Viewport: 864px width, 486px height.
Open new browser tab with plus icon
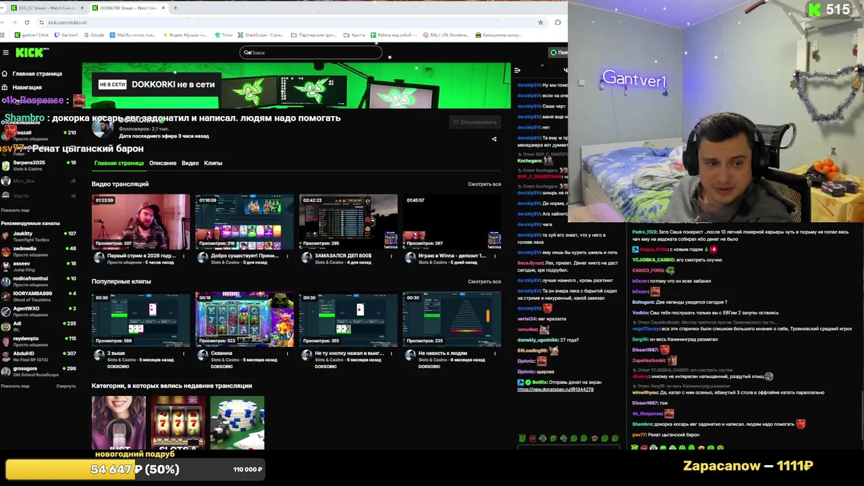175,8
